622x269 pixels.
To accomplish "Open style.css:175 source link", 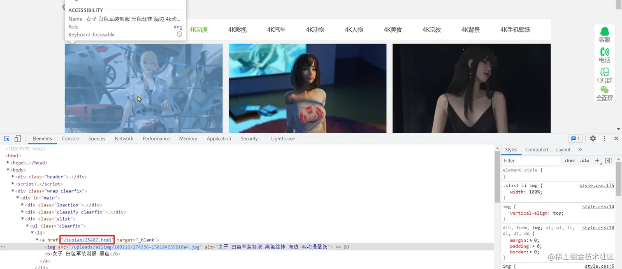I will tap(597, 186).
